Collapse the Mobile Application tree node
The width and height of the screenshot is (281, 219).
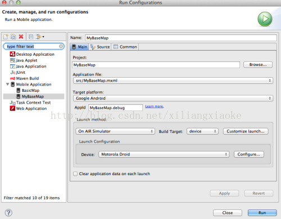(x=7, y=84)
